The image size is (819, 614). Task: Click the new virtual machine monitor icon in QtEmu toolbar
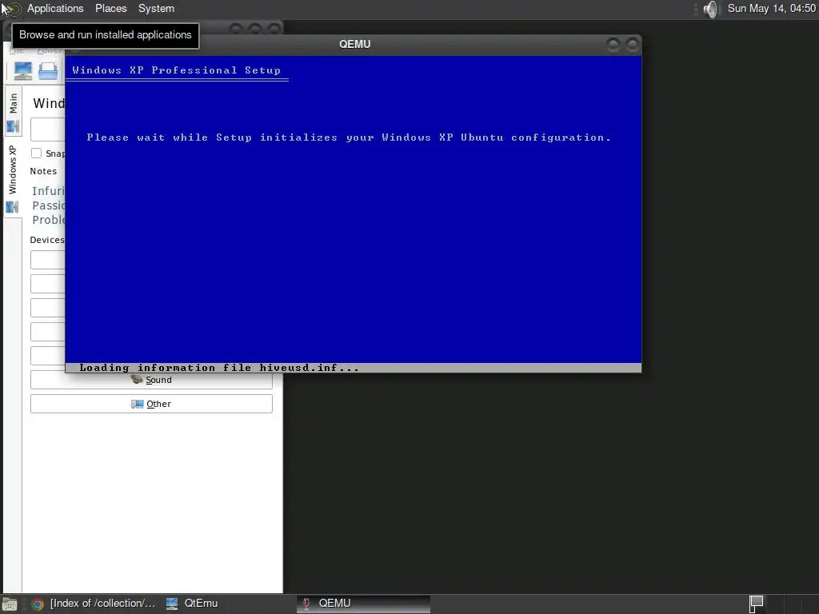[x=23, y=70]
